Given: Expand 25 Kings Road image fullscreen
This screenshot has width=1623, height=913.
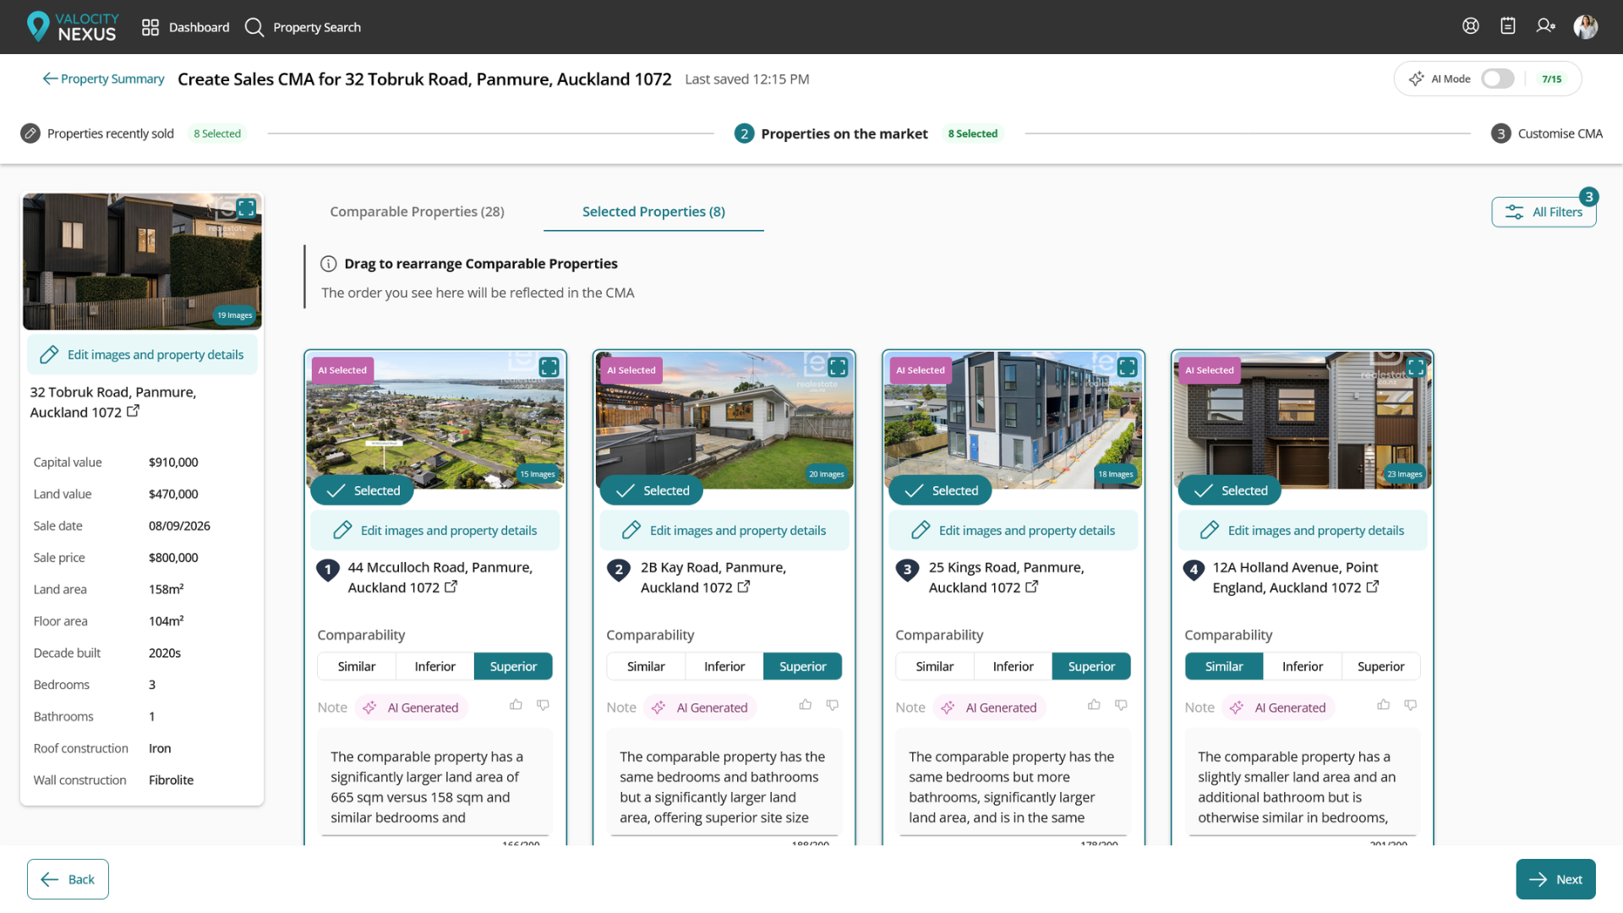Looking at the screenshot, I should [x=1128, y=367].
